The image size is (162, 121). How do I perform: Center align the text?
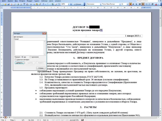click(x=143, y=4)
